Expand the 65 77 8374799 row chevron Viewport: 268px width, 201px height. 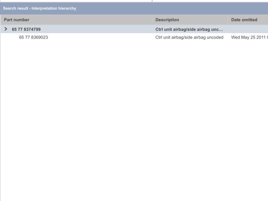click(6, 29)
